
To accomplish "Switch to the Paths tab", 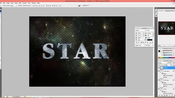I will 171,61.
